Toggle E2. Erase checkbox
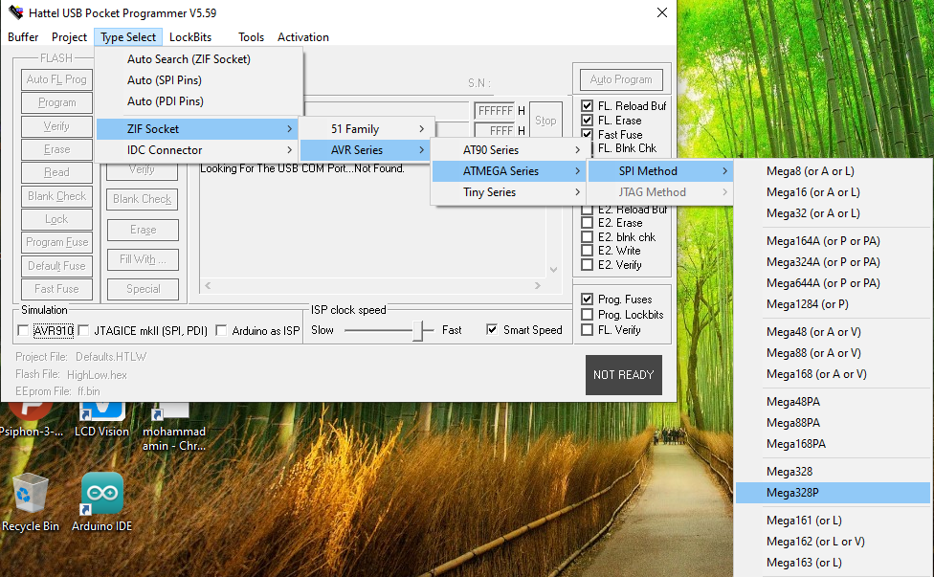The height and width of the screenshot is (577, 934). click(x=587, y=223)
